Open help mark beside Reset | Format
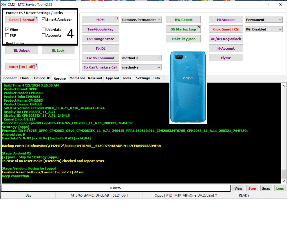287x250 pixels. coord(36,18)
